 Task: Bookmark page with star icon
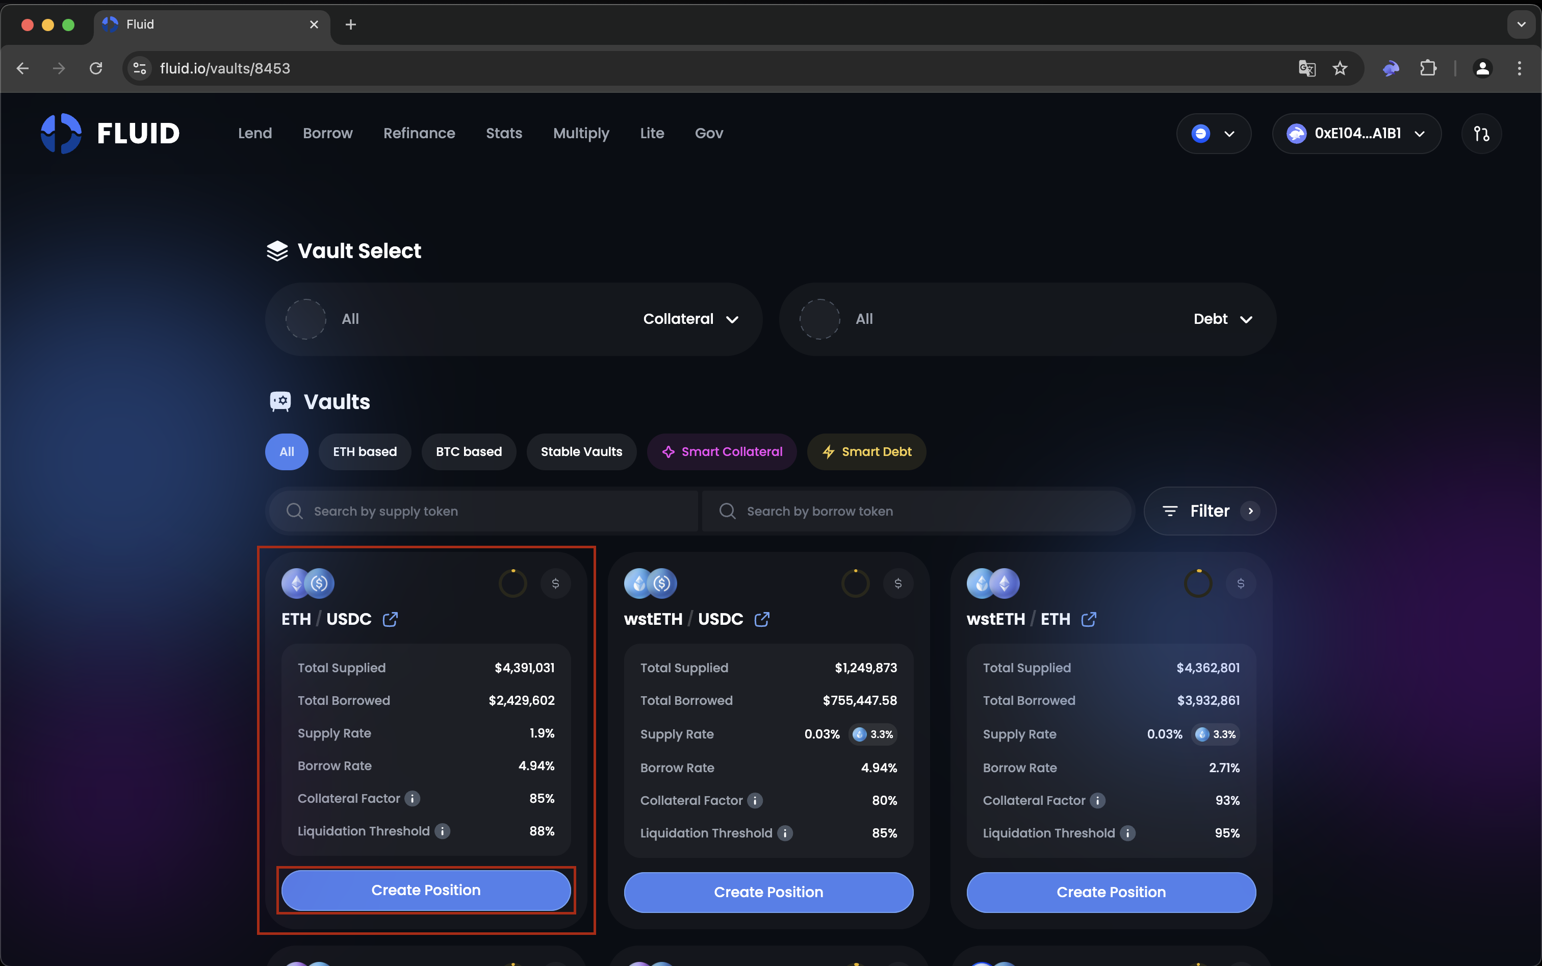point(1340,68)
